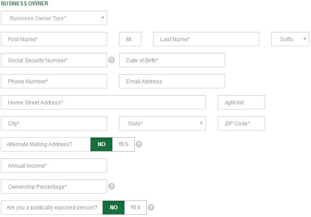Open the State dropdown list
This screenshot has height=217, width=311.
tap(162, 123)
